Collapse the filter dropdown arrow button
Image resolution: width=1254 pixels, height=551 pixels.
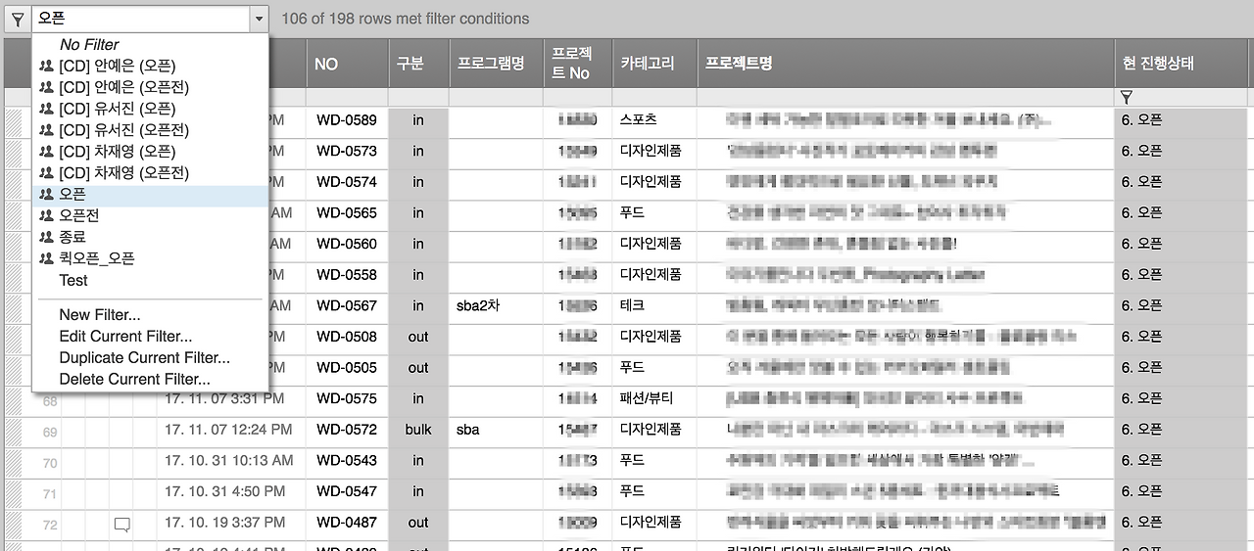tap(259, 19)
